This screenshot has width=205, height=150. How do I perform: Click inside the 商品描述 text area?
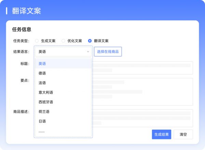143,118
